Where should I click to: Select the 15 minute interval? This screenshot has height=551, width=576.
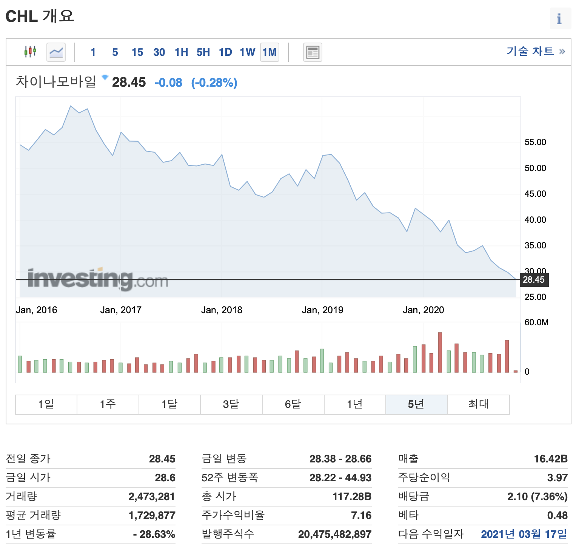137,52
